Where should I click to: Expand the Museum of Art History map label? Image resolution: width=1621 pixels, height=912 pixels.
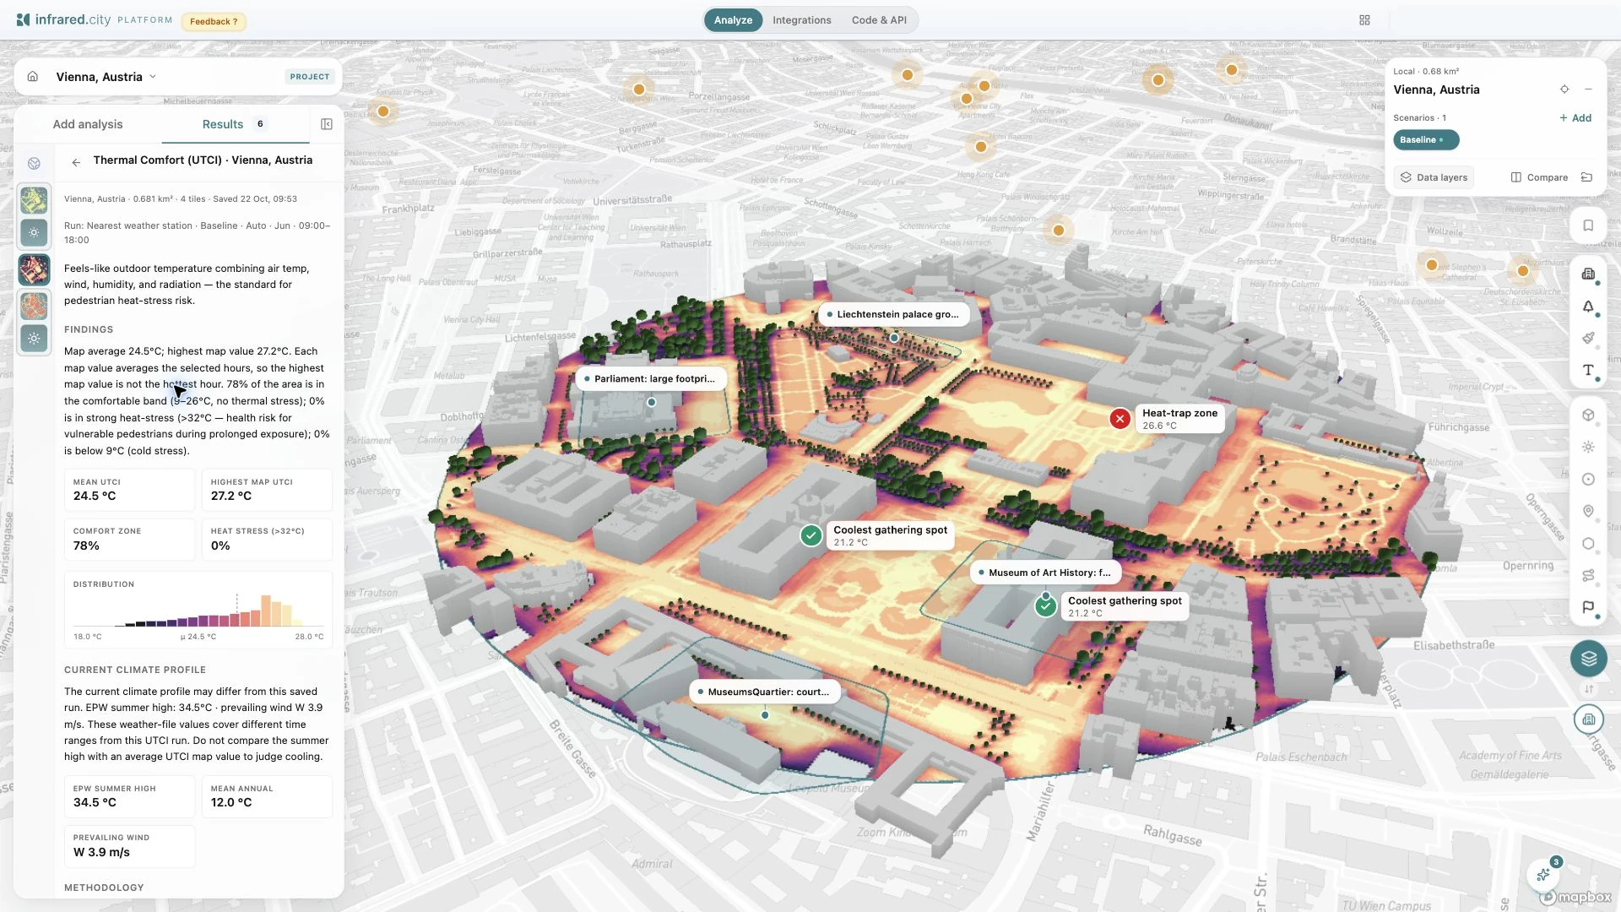click(x=1046, y=573)
